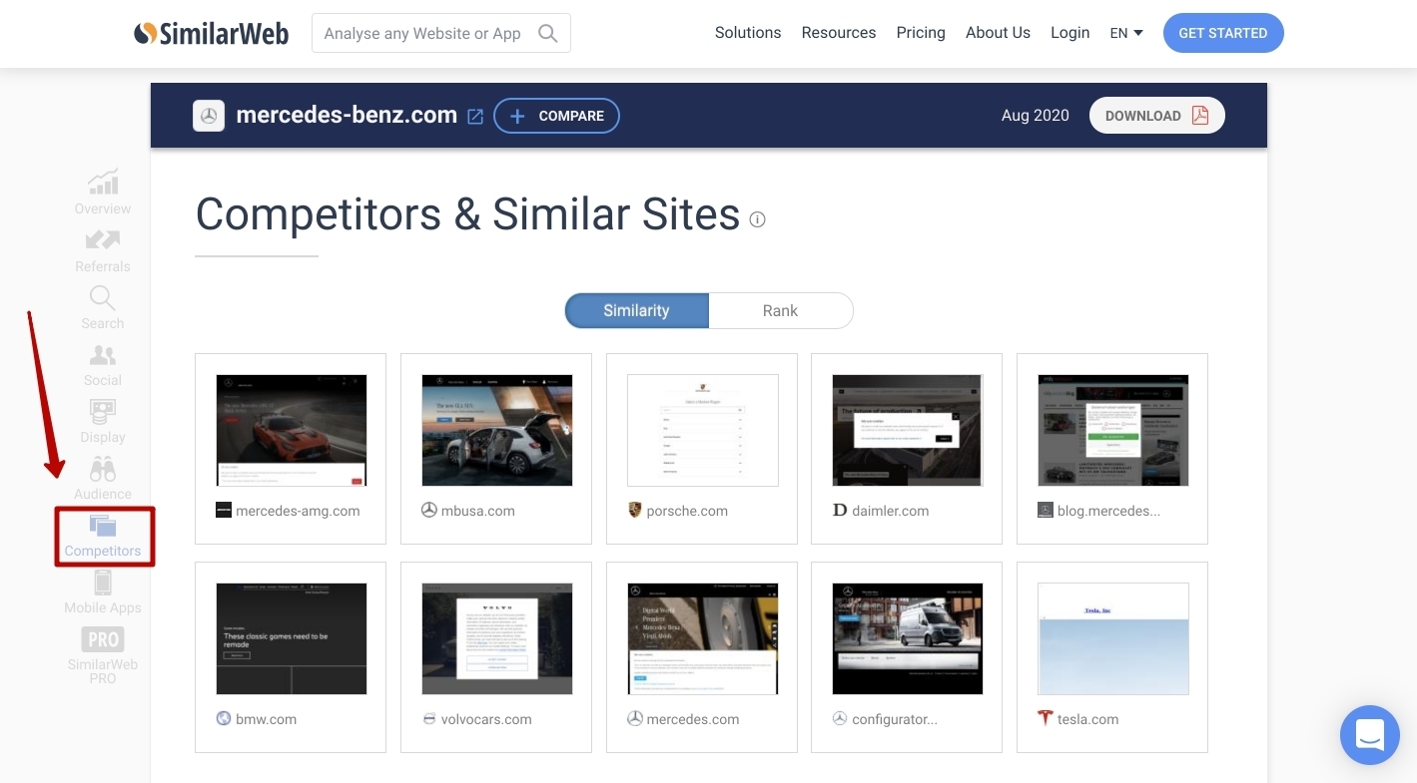
Task: Open the Display sidebar icon
Action: [103, 412]
